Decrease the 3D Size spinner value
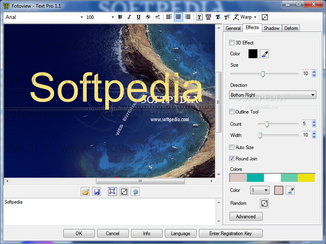The image size is (326, 244). [314, 75]
